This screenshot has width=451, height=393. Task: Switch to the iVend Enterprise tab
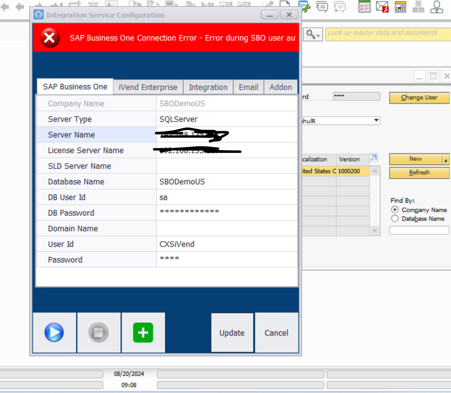pos(148,87)
